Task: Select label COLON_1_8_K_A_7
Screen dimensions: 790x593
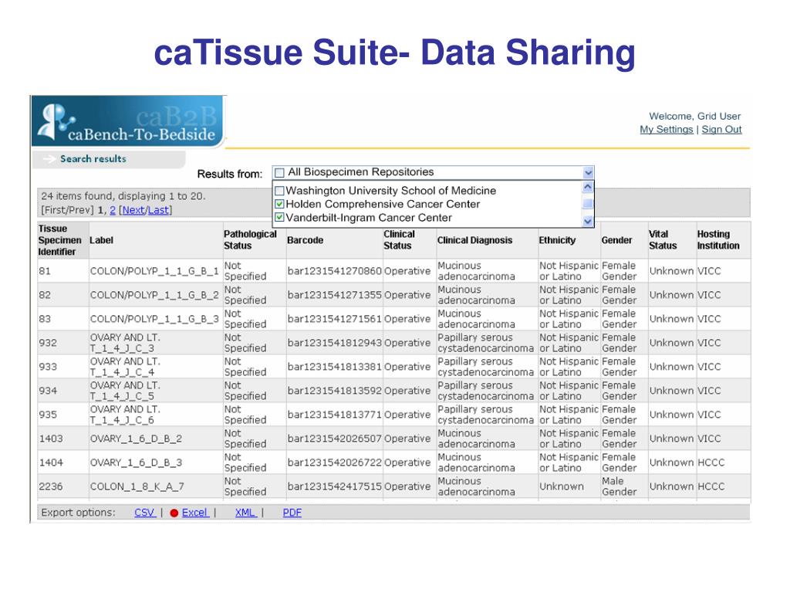Action: (137, 486)
